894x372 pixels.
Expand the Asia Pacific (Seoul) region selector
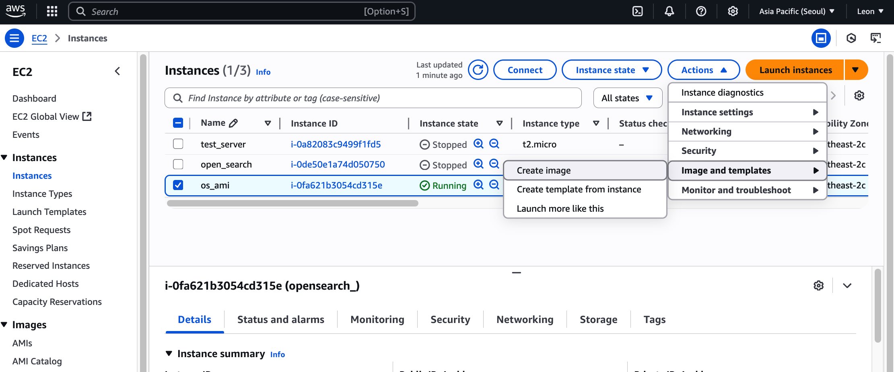pyautogui.click(x=796, y=11)
